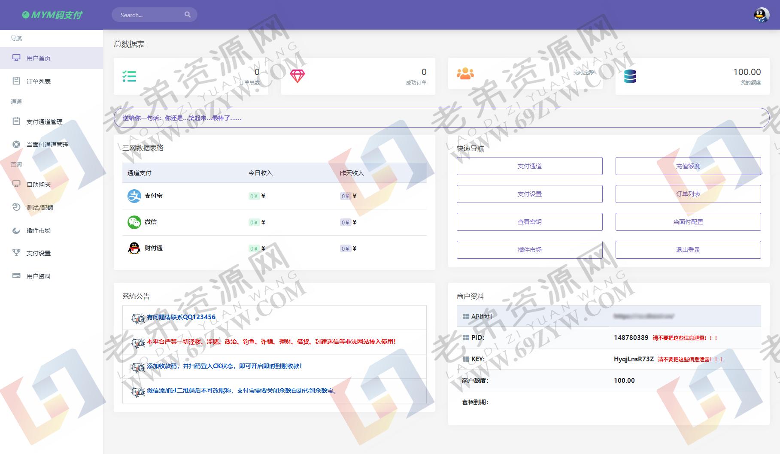Click the green checklist icon for 订单总数
The height and width of the screenshot is (454, 780).
129,76
